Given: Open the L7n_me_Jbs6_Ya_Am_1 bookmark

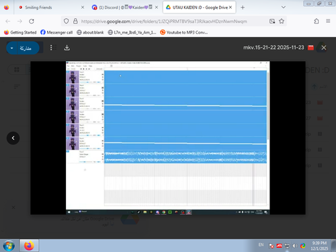Looking at the screenshot, I should [132, 32].
